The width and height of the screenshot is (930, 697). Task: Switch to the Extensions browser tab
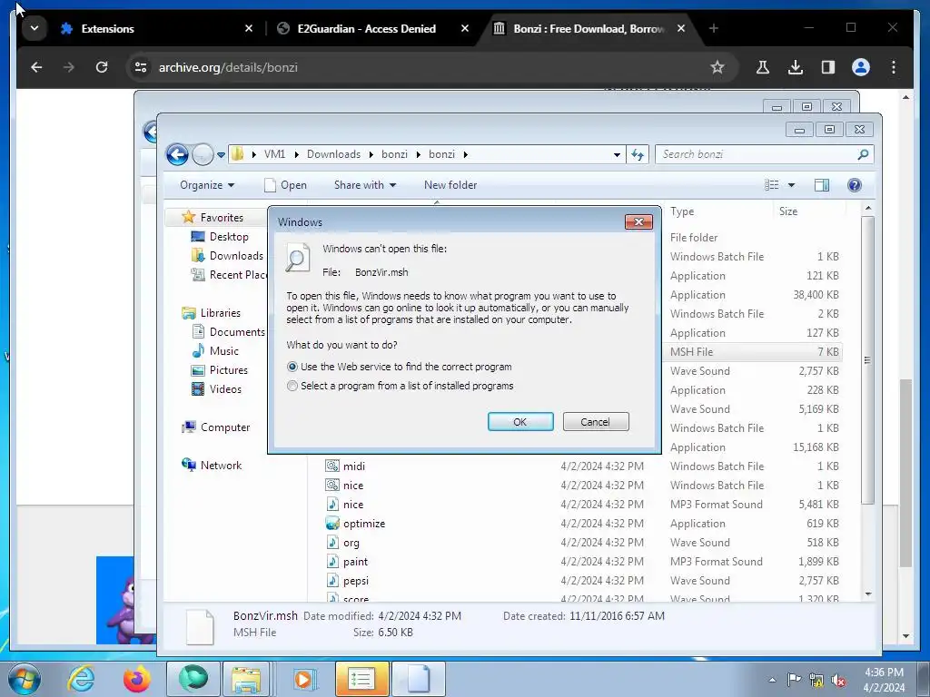[107, 28]
